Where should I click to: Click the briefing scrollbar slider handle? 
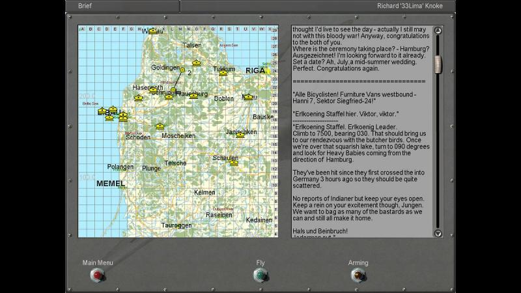(x=438, y=64)
